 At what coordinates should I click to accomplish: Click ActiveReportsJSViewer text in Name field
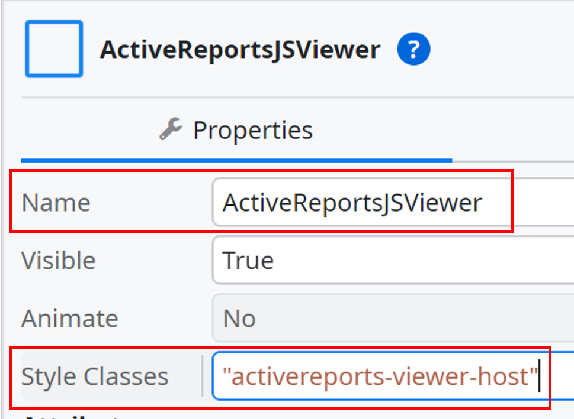click(352, 202)
